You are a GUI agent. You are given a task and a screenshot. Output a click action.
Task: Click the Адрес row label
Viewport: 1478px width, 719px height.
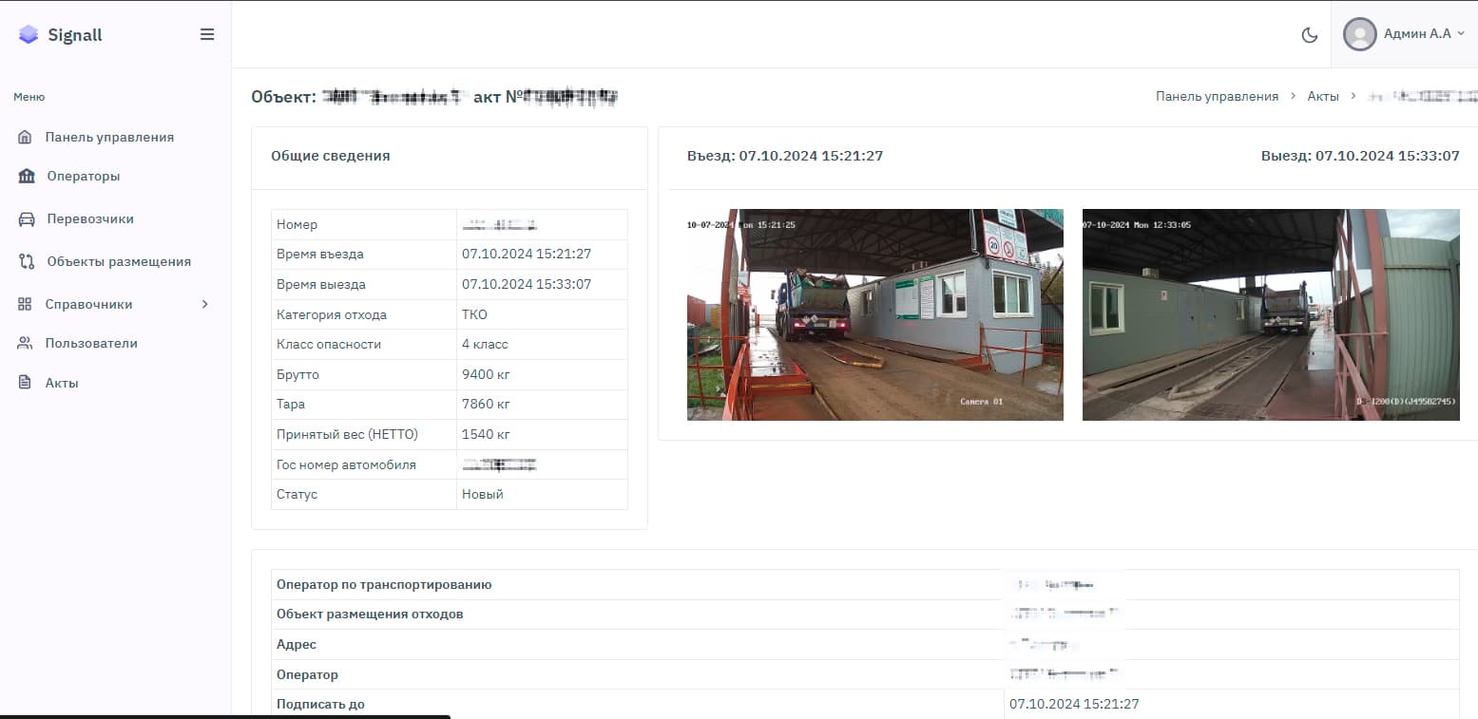coord(297,645)
